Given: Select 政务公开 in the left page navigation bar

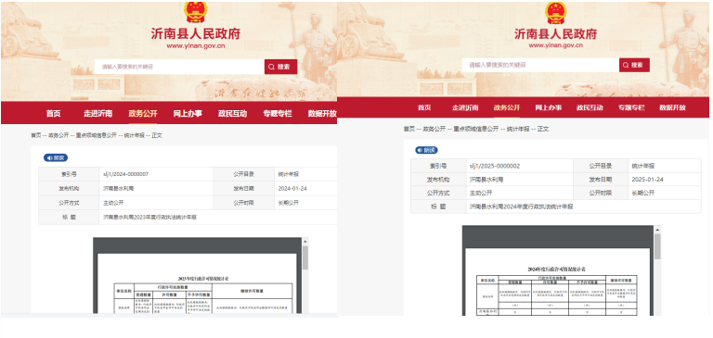Looking at the screenshot, I should click(x=143, y=113).
